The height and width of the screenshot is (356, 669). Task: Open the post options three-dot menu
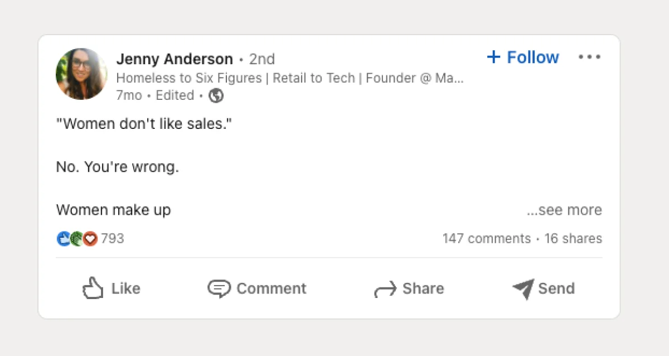pyautogui.click(x=590, y=56)
